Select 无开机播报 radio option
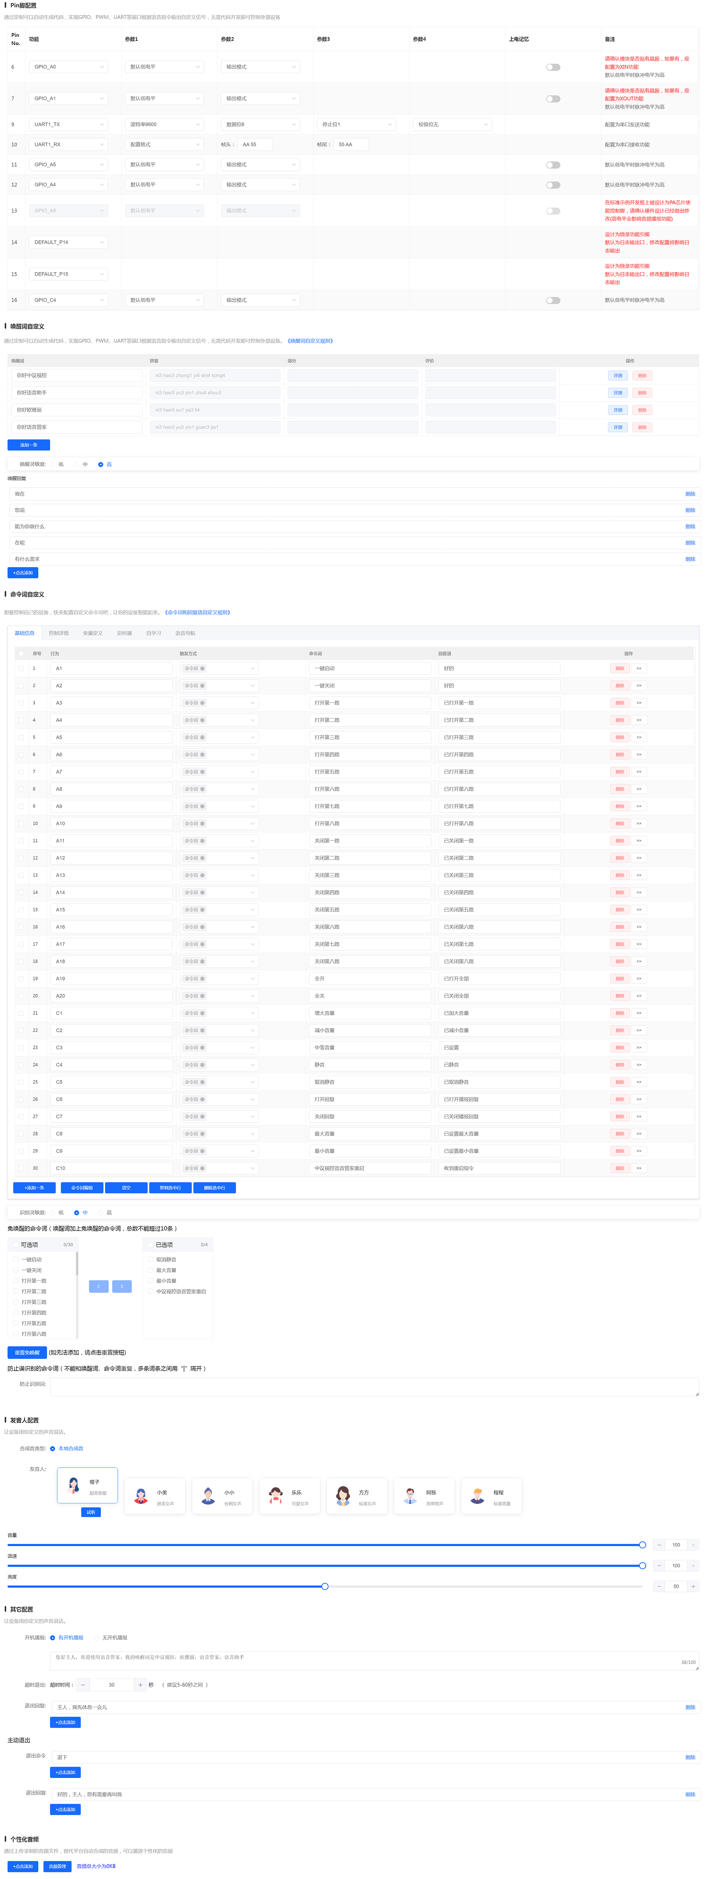Viewport: 708px width, 1879px height. pos(111,1638)
